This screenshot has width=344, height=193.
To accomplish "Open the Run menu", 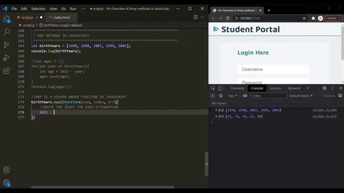I will coord(73,9).
